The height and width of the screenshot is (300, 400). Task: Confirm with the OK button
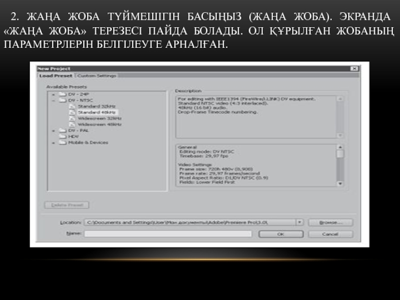pos(281,234)
